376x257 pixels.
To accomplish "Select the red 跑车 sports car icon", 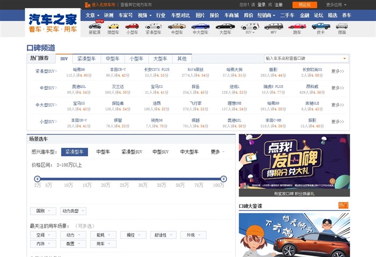I will [x=297, y=26].
